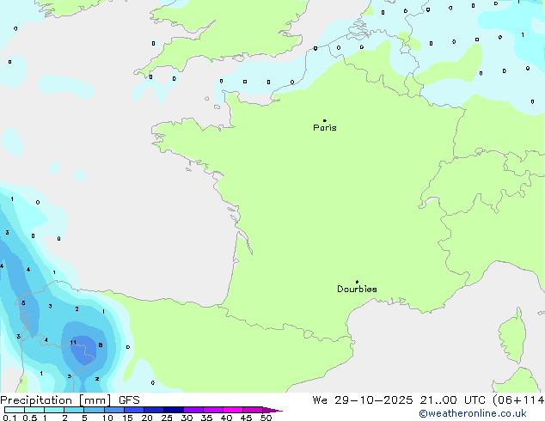Click the '50' legend scale label
Image resolution: width=545 pixels, height=421 pixels.
point(266,418)
